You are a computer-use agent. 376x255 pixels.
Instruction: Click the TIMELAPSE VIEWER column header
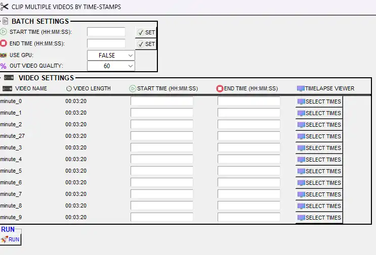point(330,88)
